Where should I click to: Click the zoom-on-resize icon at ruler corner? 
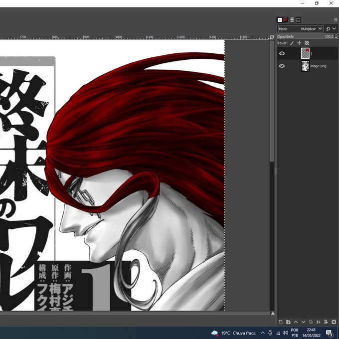click(x=272, y=37)
